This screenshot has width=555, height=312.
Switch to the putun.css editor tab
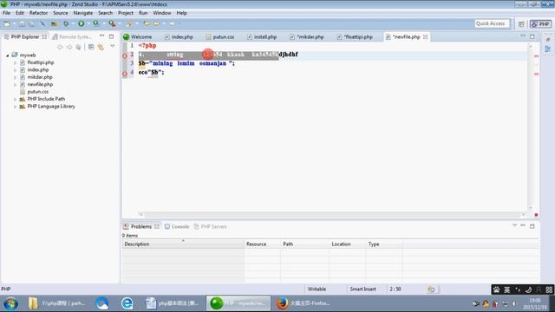220,36
